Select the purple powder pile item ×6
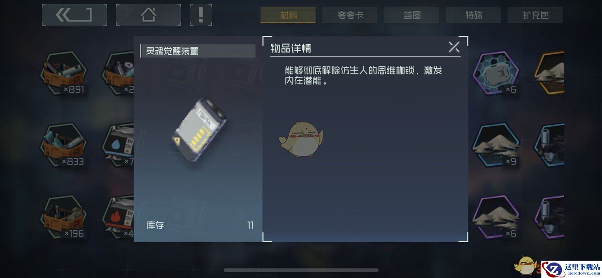 [496, 217]
